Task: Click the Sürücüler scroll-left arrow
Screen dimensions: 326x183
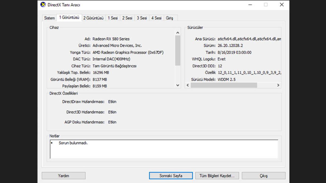Action: (x=188, y=85)
